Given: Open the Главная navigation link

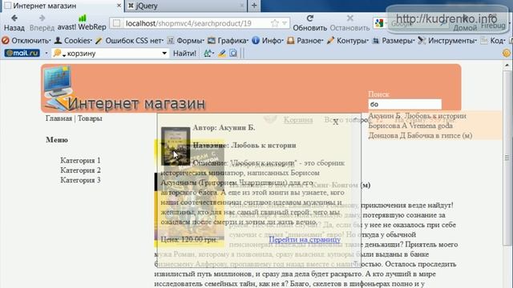Looking at the screenshot, I should point(59,118).
